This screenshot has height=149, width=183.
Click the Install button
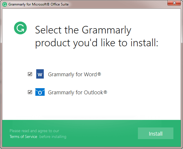[156, 133]
